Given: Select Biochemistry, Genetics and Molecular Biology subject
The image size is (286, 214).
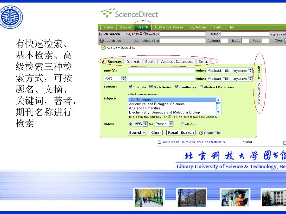Looking at the screenshot, I should (172, 112).
